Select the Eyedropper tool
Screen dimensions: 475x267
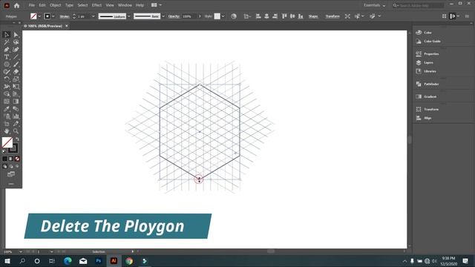point(7,109)
